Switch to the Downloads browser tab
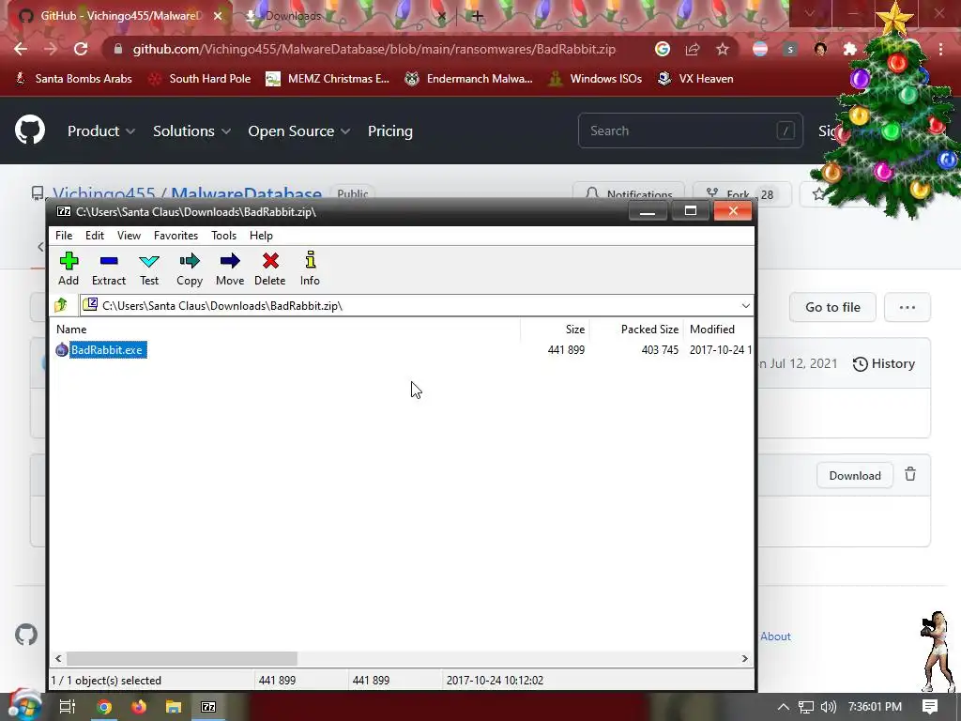Viewport: 961px width, 721px height. tap(343, 16)
